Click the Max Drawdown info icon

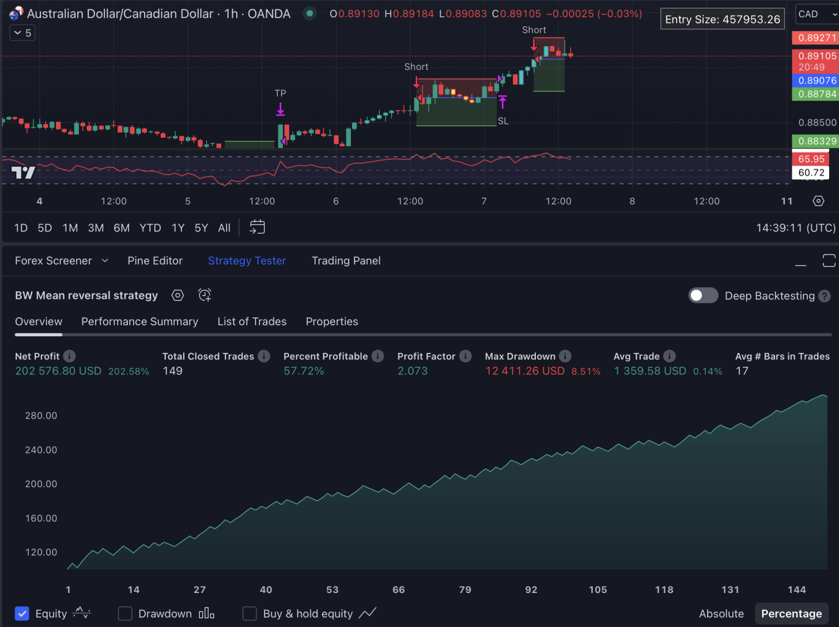[x=565, y=356]
